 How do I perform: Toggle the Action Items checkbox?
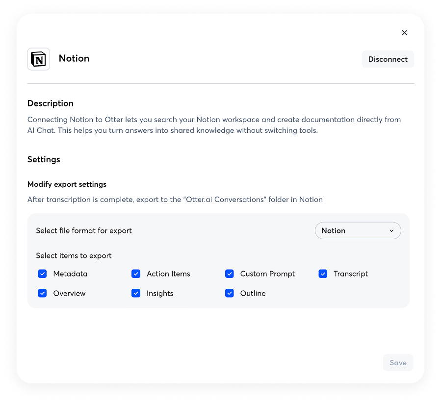[136, 274]
